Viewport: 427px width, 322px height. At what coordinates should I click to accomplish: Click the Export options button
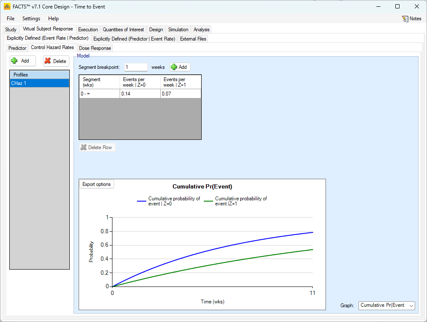pyautogui.click(x=96, y=184)
